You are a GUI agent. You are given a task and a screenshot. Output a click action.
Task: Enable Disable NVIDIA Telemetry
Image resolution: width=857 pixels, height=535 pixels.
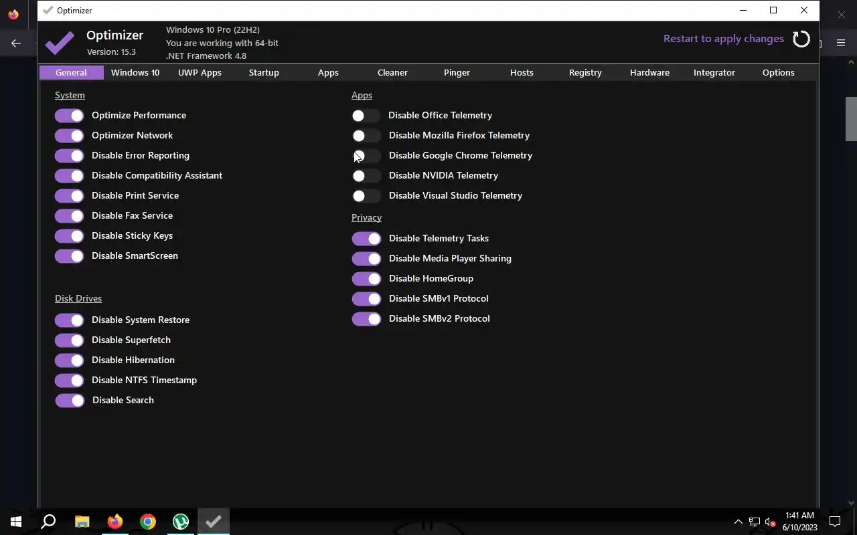[366, 176]
